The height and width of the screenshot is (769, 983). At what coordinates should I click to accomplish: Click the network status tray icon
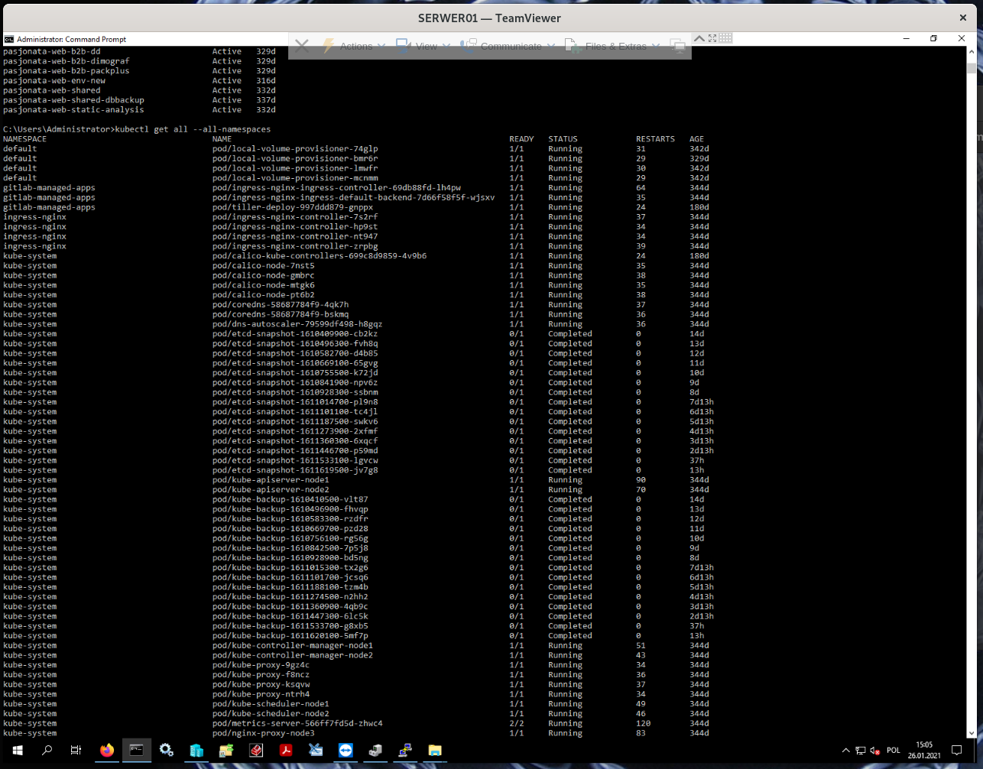pos(861,751)
